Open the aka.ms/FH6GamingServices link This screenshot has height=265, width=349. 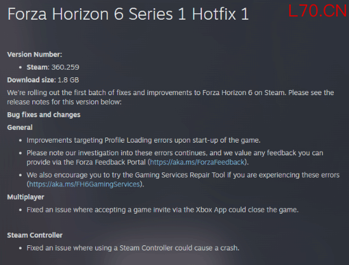coord(84,184)
